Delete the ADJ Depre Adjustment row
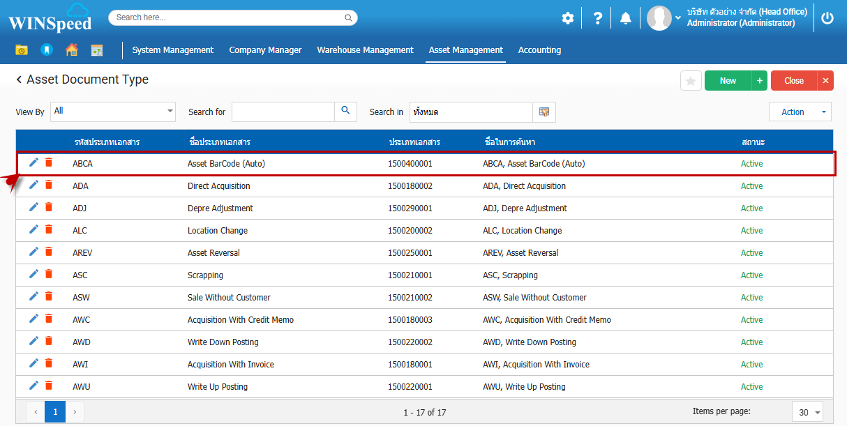This screenshot has height=426, width=847. 49,207
